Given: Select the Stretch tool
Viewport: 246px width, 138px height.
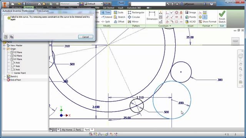Looking at the screenshot, I should (120, 17).
